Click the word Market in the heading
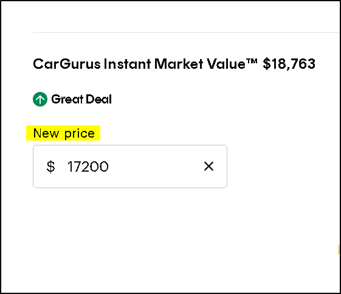341x294 pixels. 179,64
